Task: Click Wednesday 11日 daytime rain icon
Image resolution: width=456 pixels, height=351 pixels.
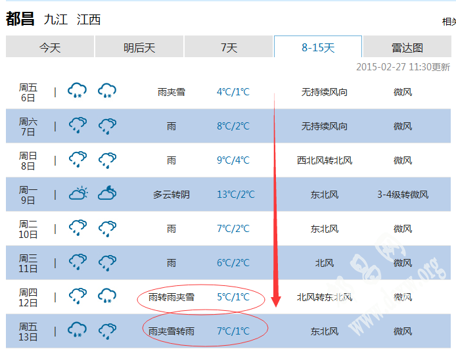Action: (78, 262)
